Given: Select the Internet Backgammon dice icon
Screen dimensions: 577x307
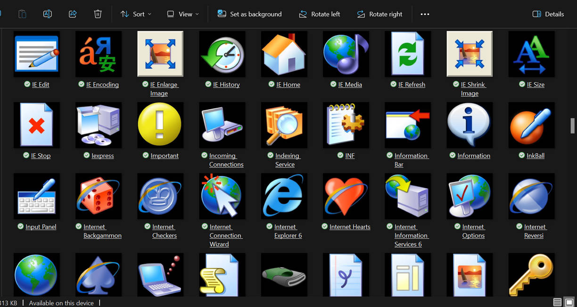Looking at the screenshot, I should point(98,196).
